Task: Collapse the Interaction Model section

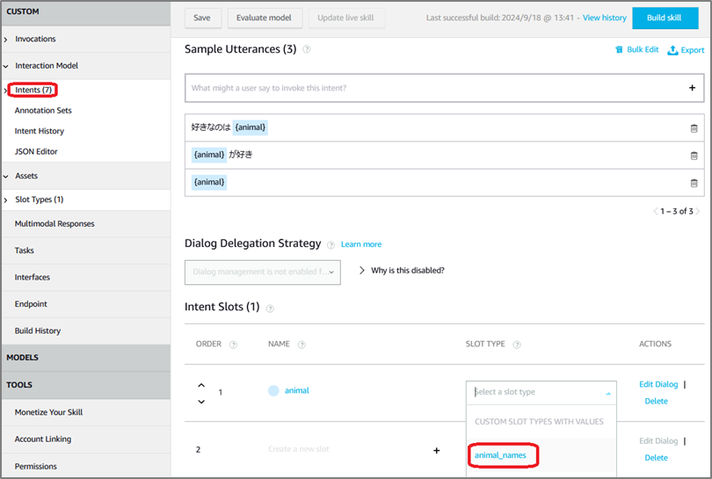Action: [5, 66]
